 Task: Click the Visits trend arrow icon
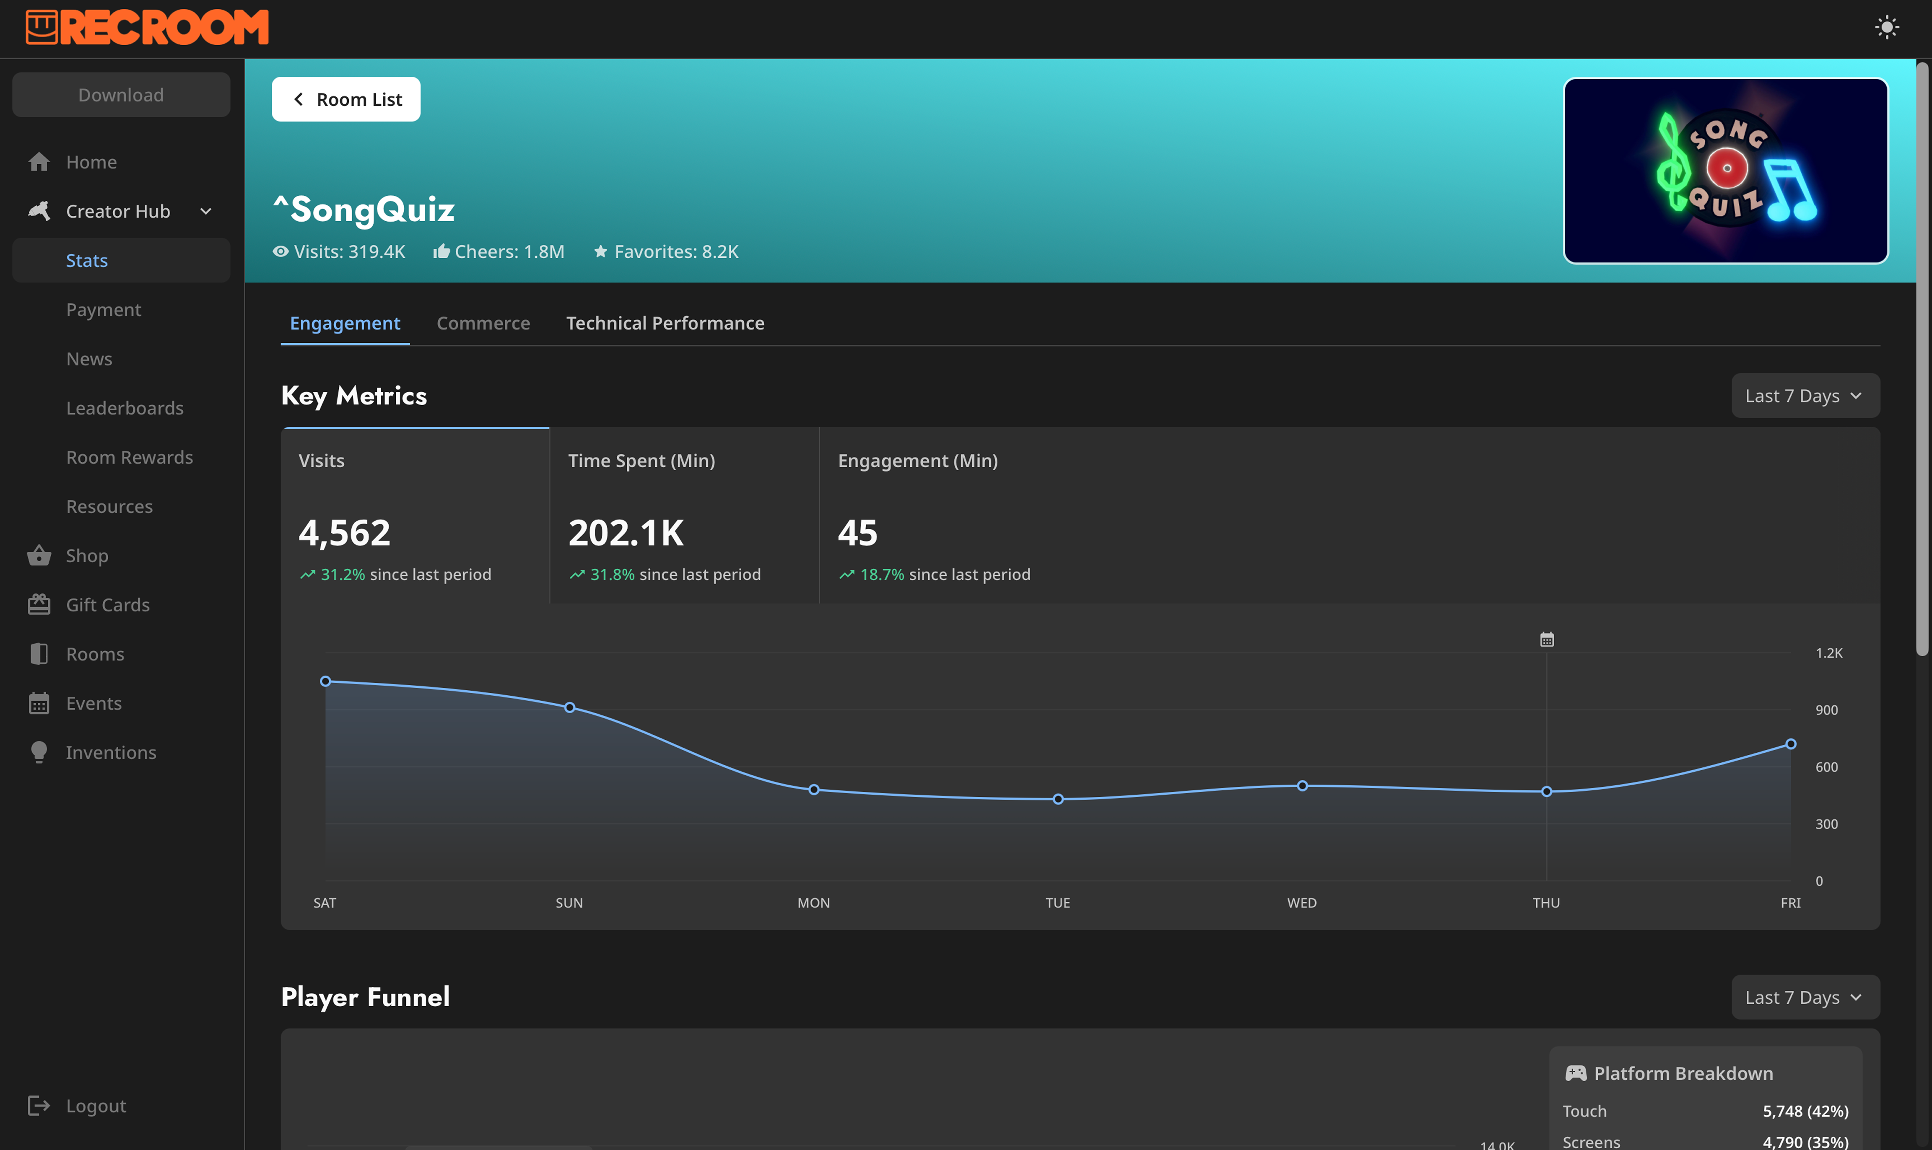(308, 574)
